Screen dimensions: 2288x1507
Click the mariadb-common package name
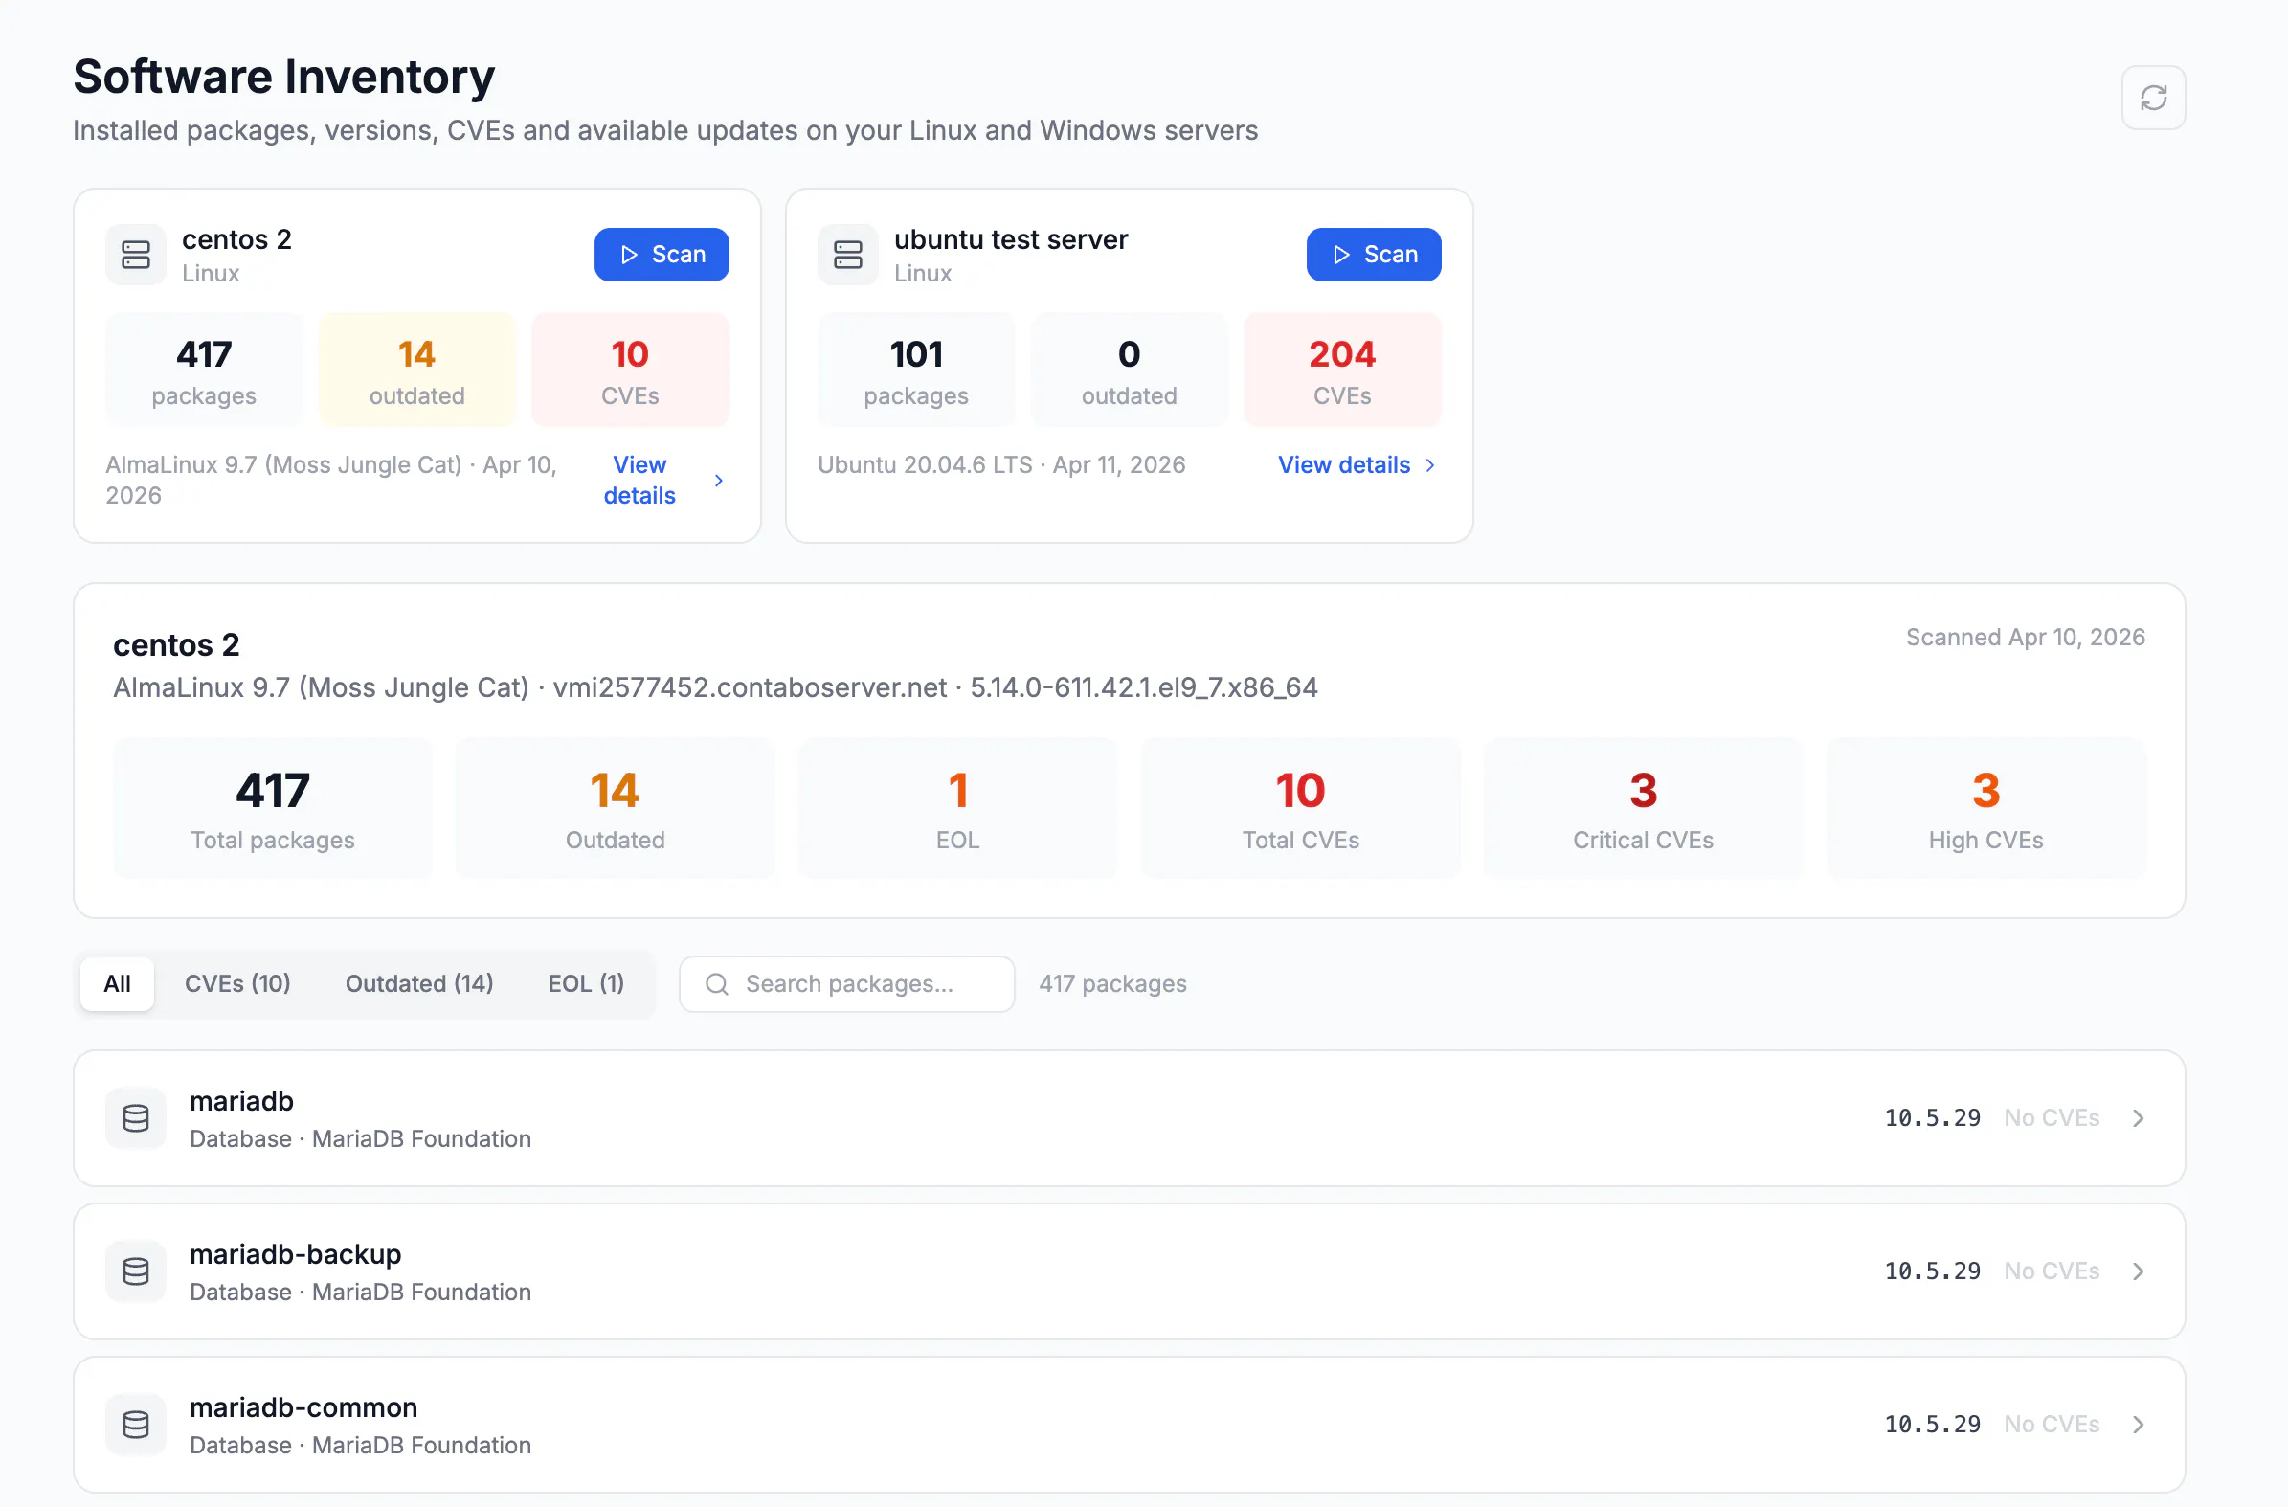tap(303, 1408)
